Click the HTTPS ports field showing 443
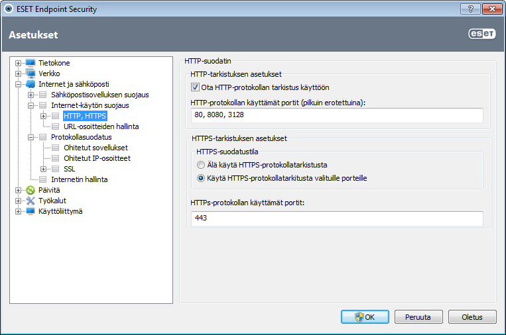This screenshot has height=335, width=506. click(337, 218)
